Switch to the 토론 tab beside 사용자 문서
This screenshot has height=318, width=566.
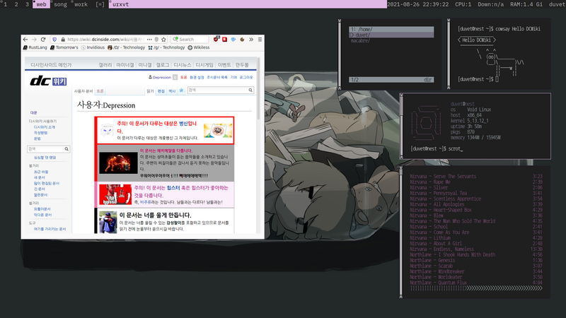pyautogui.click(x=100, y=91)
